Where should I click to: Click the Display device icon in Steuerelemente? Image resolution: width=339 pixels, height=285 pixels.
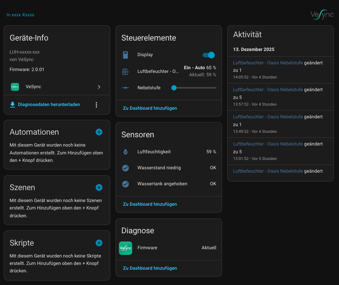tap(126, 55)
